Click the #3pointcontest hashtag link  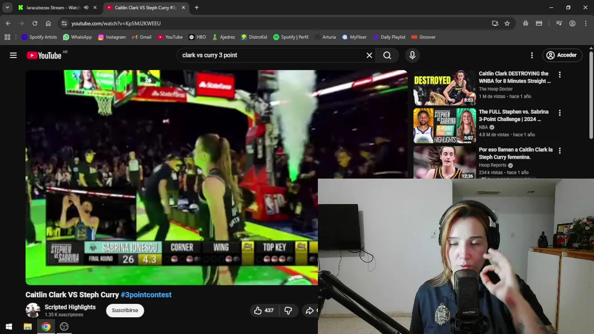[x=146, y=295]
